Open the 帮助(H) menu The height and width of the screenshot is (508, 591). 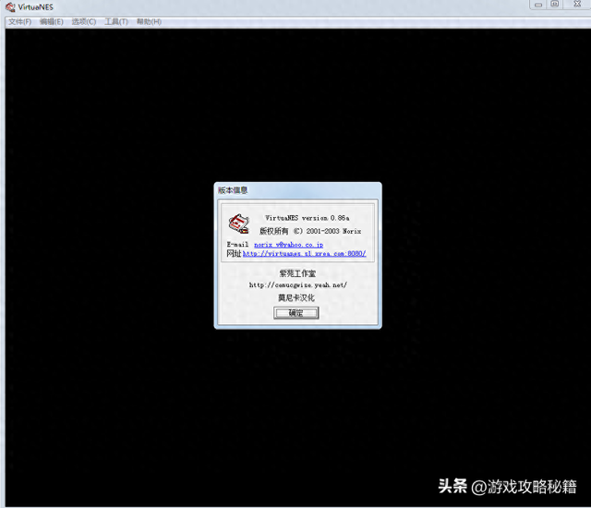click(149, 22)
